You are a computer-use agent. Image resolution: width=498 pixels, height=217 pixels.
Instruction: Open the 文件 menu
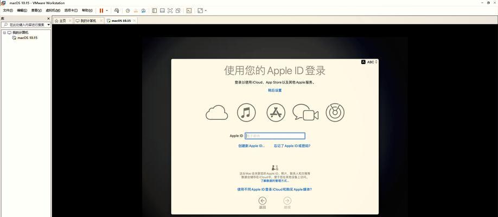tap(8, 10)
